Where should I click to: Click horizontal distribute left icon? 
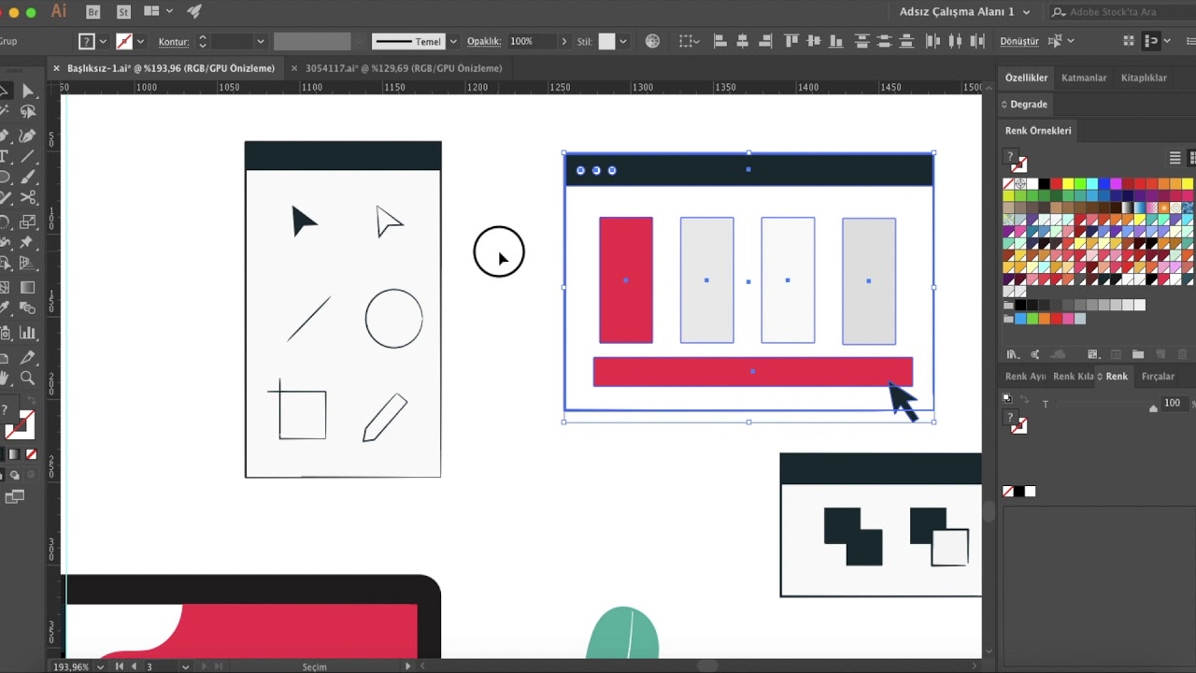(933, 41)
